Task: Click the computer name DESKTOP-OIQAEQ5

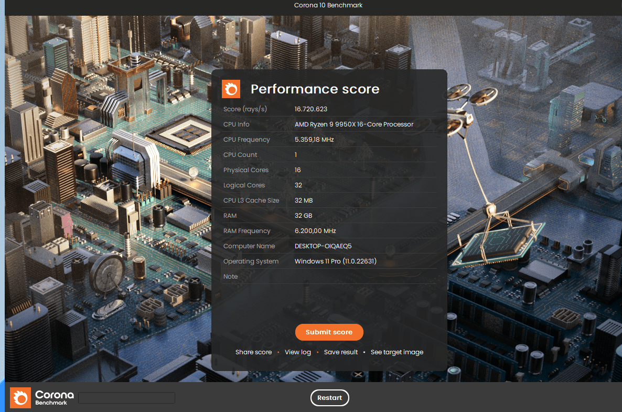Action: click(323, 246)
